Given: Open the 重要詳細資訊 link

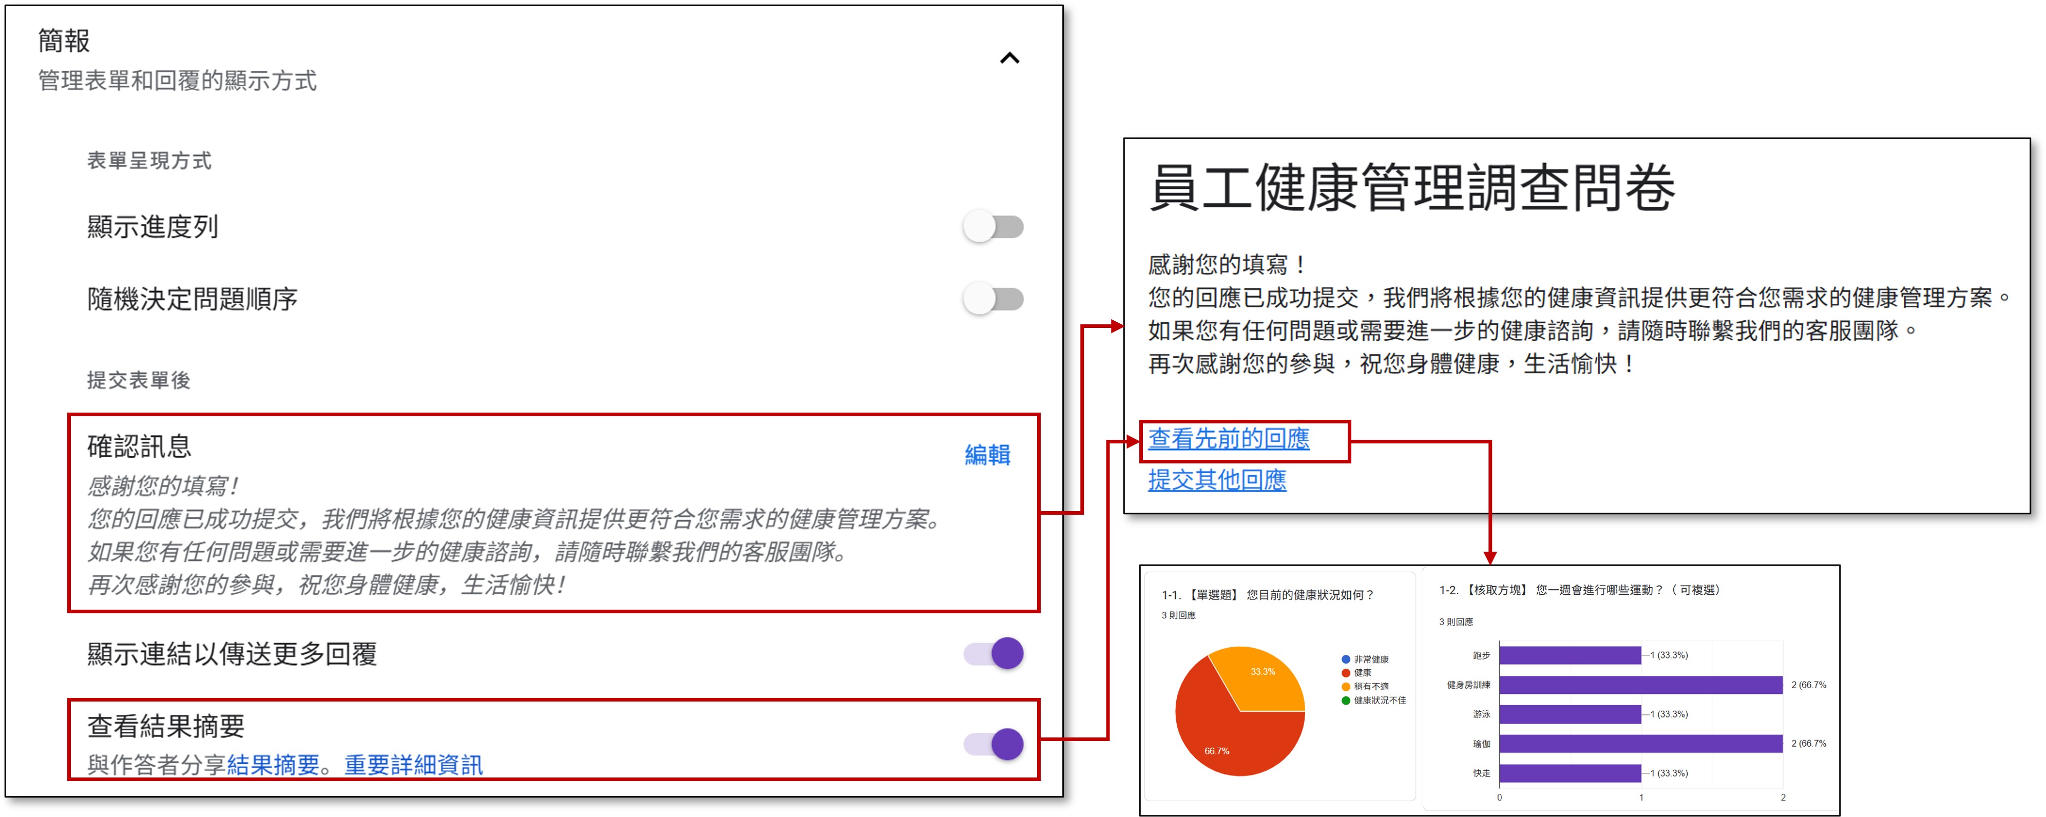Looking at the screenshot, I should (x=413, y=765).
